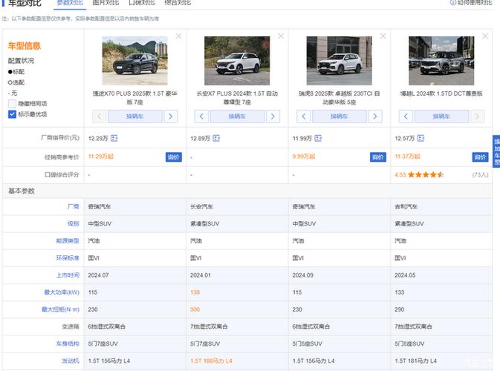
Task: Switch to 参数对比 tab
Action: pos(70,3)
